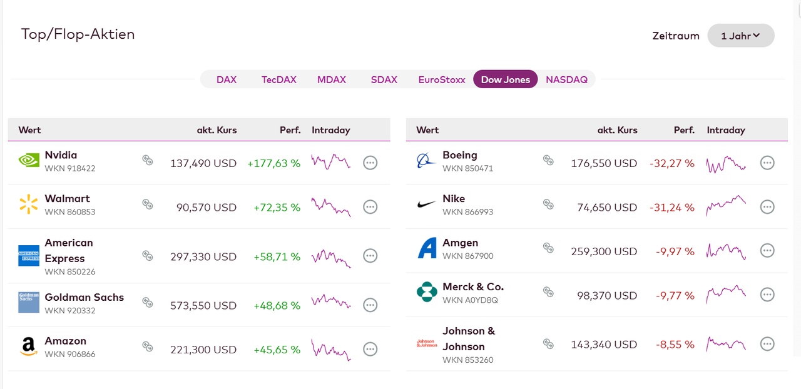Image resolution: width=801 pixels, height=389 pixels.
Task: Open the Amazon stock link
Action: click(66, 341)
